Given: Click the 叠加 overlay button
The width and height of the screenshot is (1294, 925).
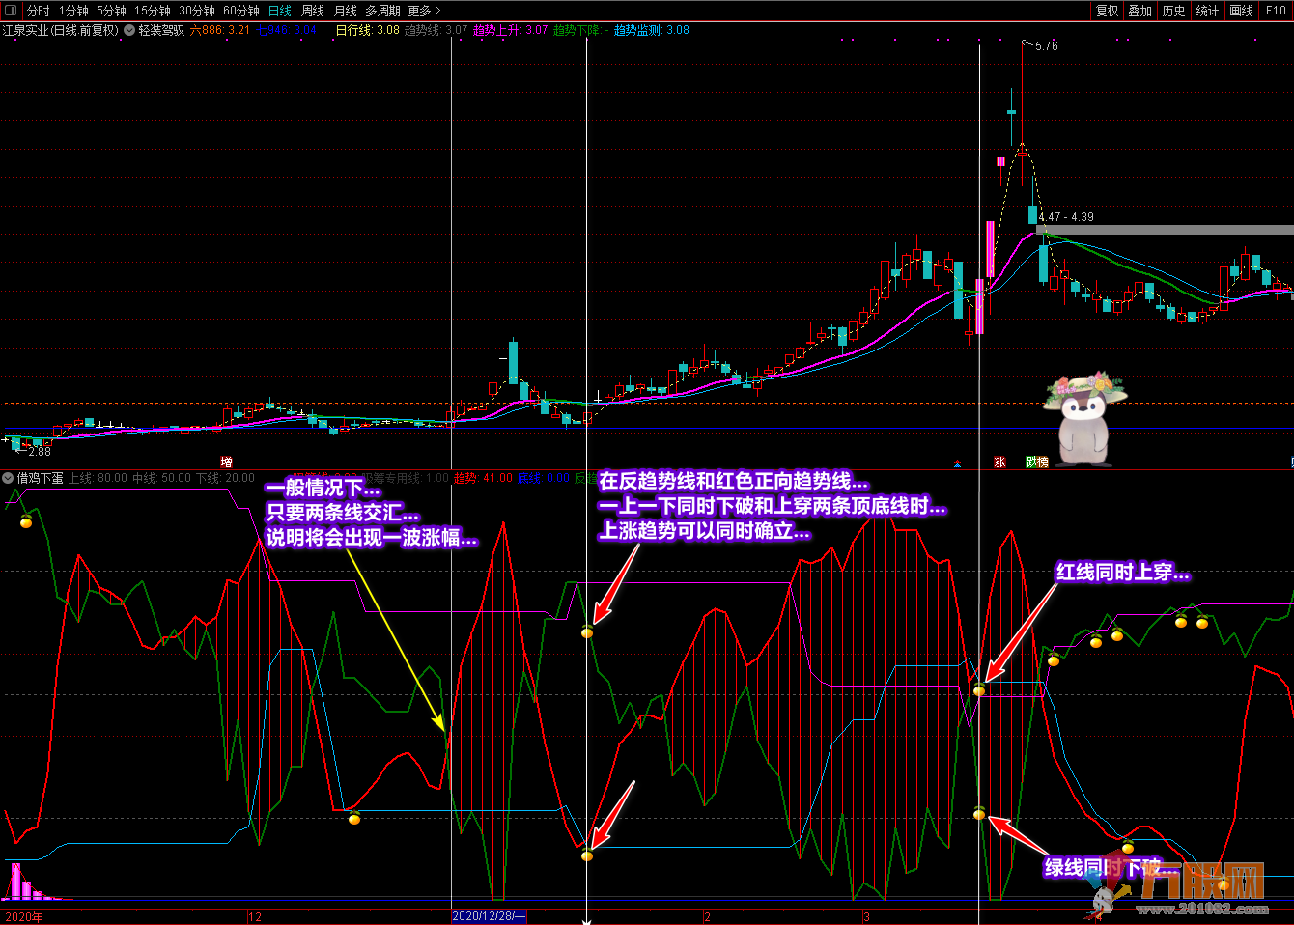Looking at the screenshot, I should (1140, 11).
